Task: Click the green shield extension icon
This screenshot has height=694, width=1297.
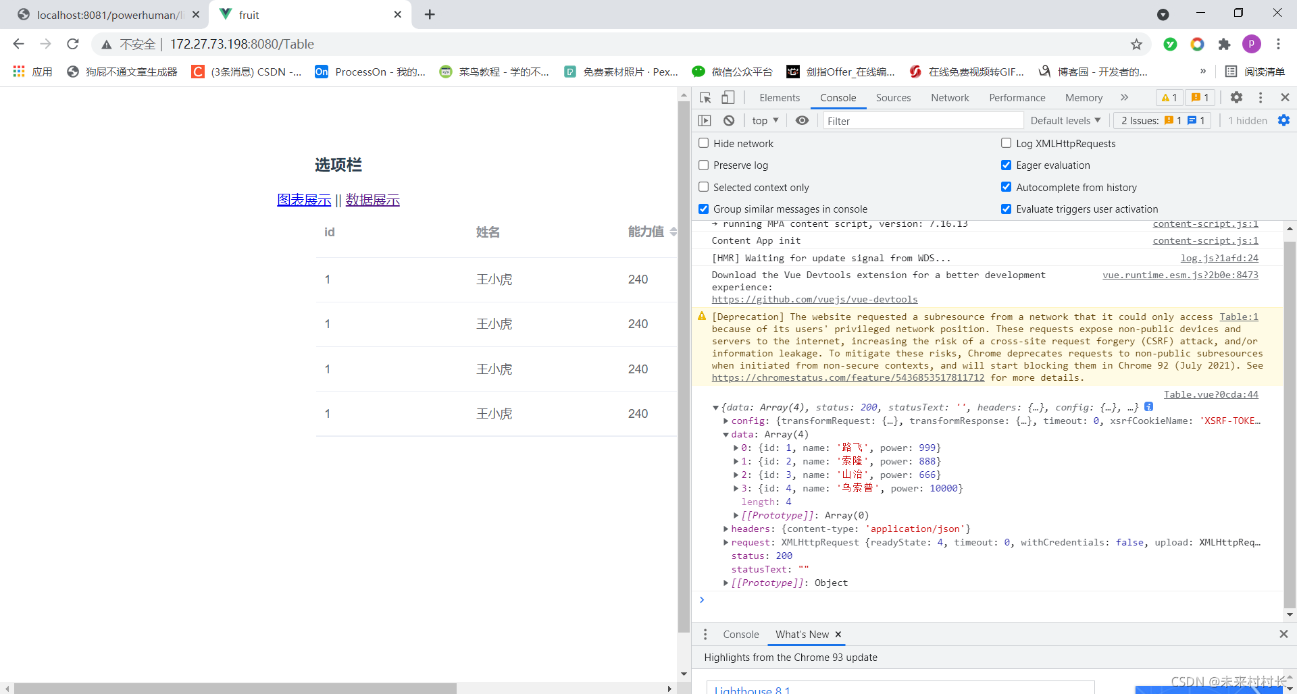Action: tap(1170, 45)
